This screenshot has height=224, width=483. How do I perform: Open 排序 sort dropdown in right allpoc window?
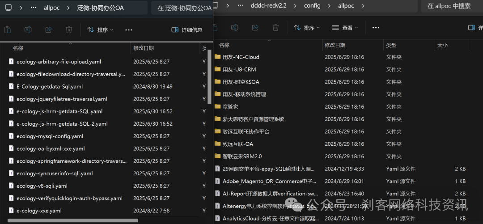[306, 27]
